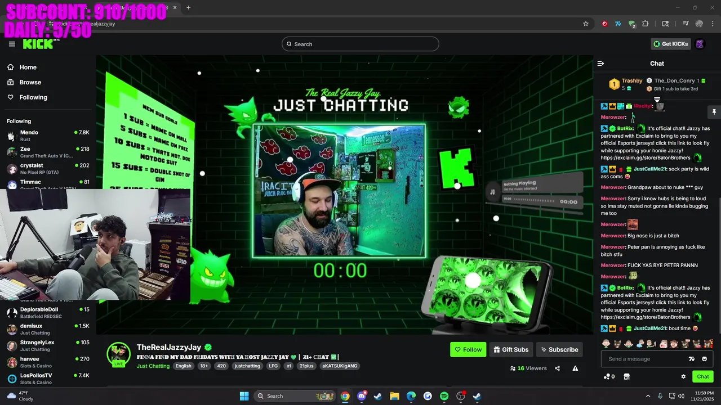Collapse the chat panel with arrow icon
The height and width of the screenshot is (405, 721).
point(600,64)
